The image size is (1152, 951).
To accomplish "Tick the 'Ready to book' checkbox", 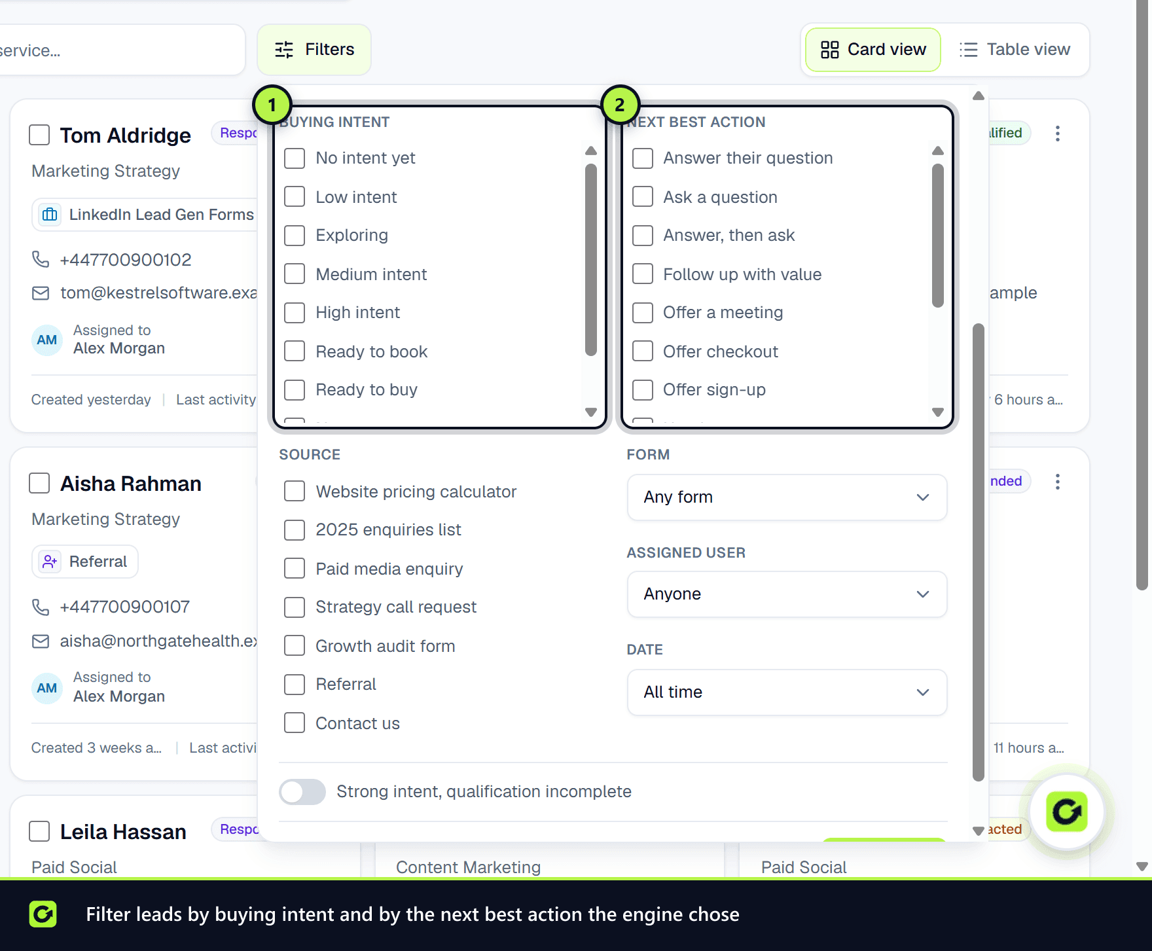I will 295,351.
